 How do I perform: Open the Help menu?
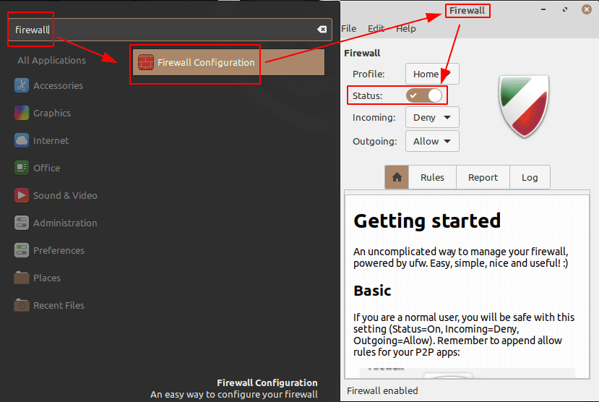[x=405, y=29]
